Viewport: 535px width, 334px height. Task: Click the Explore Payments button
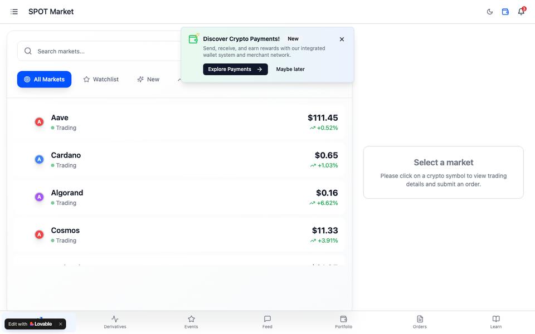coord(235,69)
